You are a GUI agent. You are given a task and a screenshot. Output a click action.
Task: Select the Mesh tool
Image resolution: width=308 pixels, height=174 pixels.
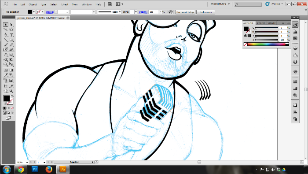tap(6, 70)
